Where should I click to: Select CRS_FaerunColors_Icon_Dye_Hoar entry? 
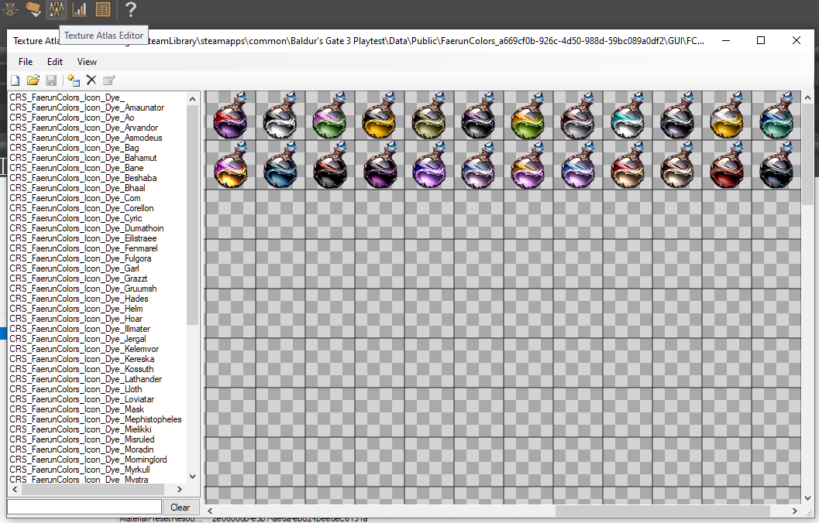(76, 319)
